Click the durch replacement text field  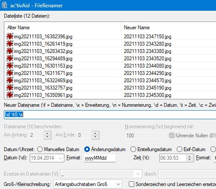[x=187, y=174]
